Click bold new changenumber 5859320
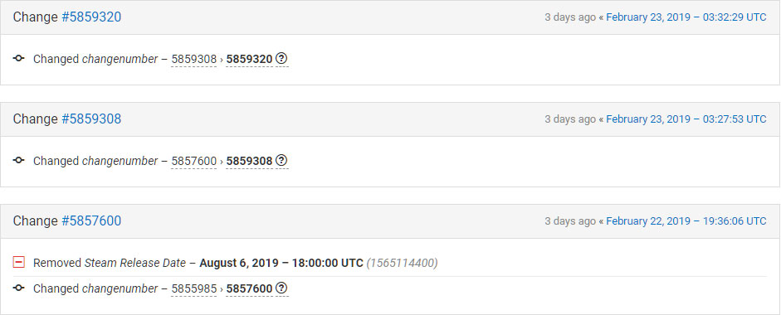 pyautogui.click(x=249, y=59)
